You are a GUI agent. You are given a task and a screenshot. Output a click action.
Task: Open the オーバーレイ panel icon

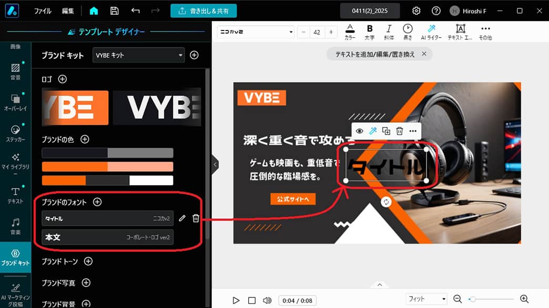tap(15, 100)
